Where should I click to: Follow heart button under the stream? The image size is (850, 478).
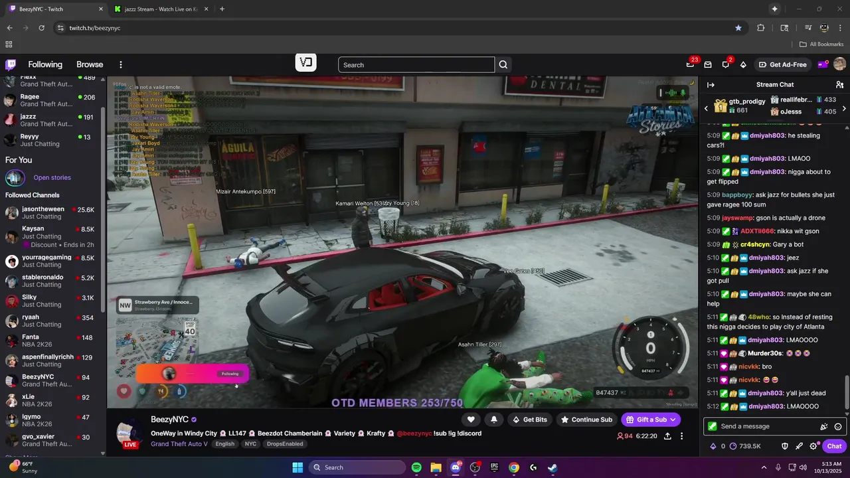tap(471, 420)
